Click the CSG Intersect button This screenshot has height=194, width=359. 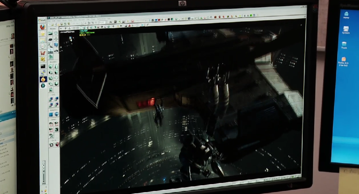[51, 105]
